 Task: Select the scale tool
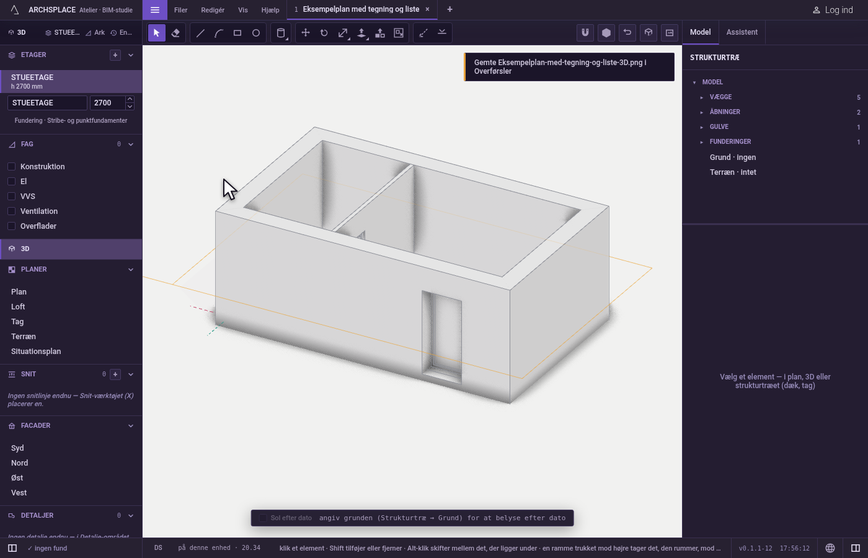coord(343,33)
